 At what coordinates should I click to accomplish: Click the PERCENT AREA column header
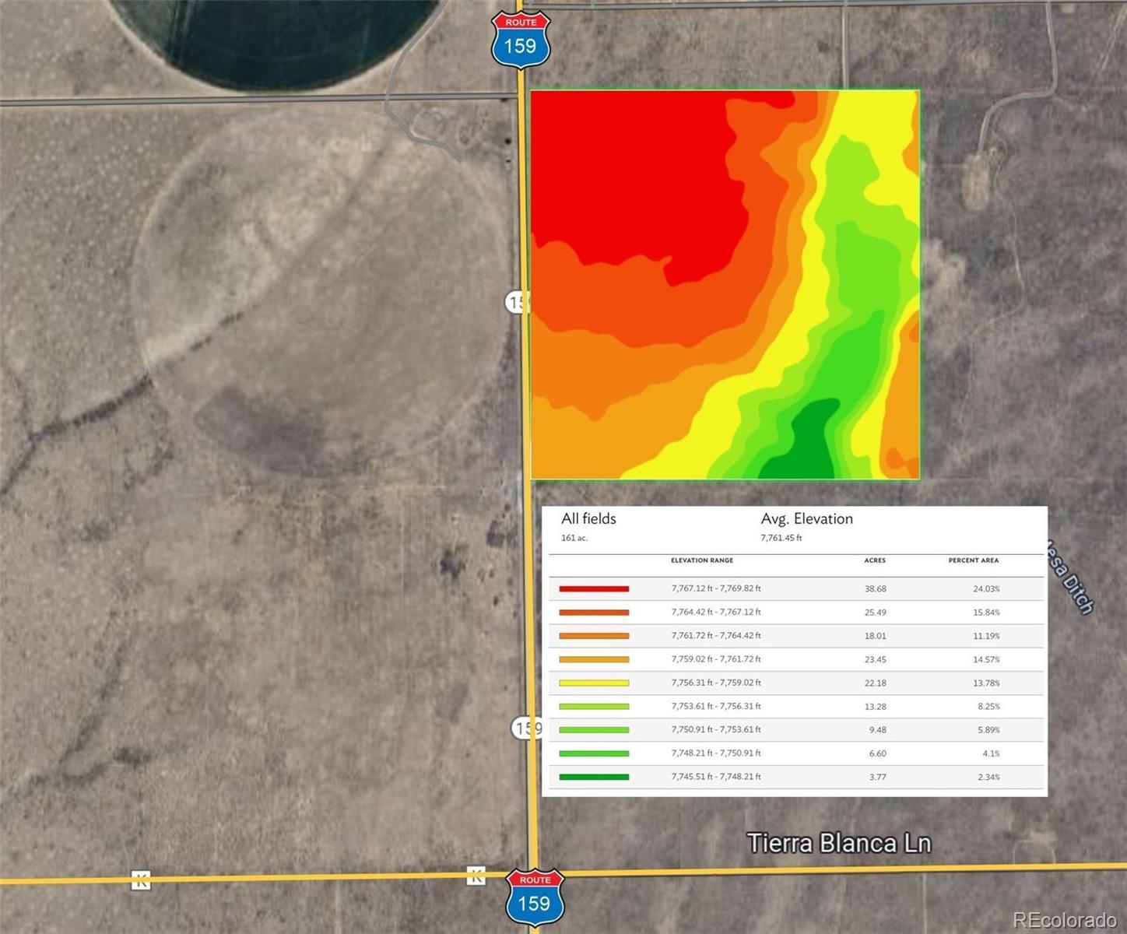[x=973, y=560]
